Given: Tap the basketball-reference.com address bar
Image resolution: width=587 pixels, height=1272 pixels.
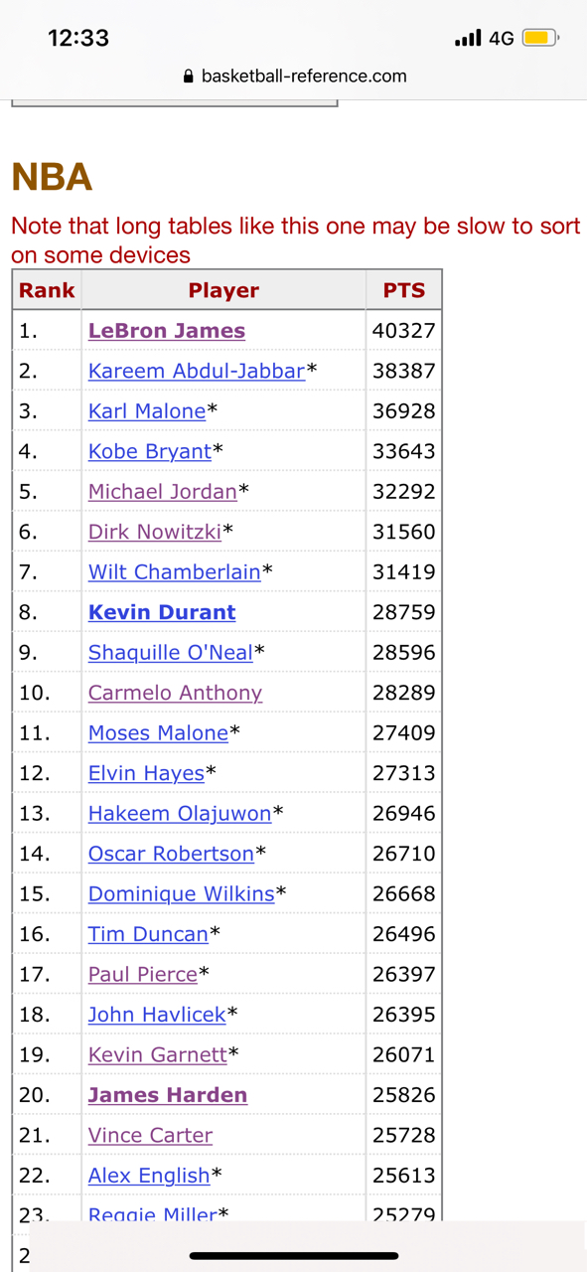Looking at the screenshot, I should point(295,77).
